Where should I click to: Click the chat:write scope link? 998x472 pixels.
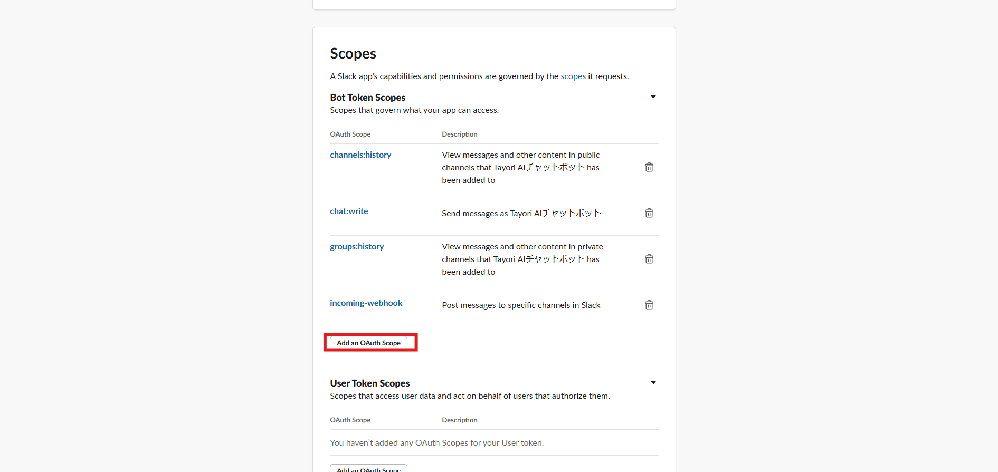(x=349, y=211)
